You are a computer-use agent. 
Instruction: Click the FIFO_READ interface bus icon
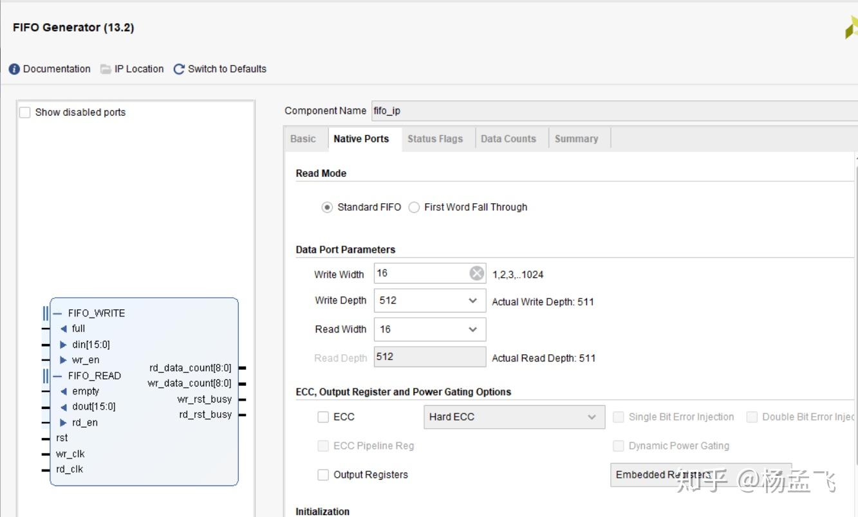46,376
